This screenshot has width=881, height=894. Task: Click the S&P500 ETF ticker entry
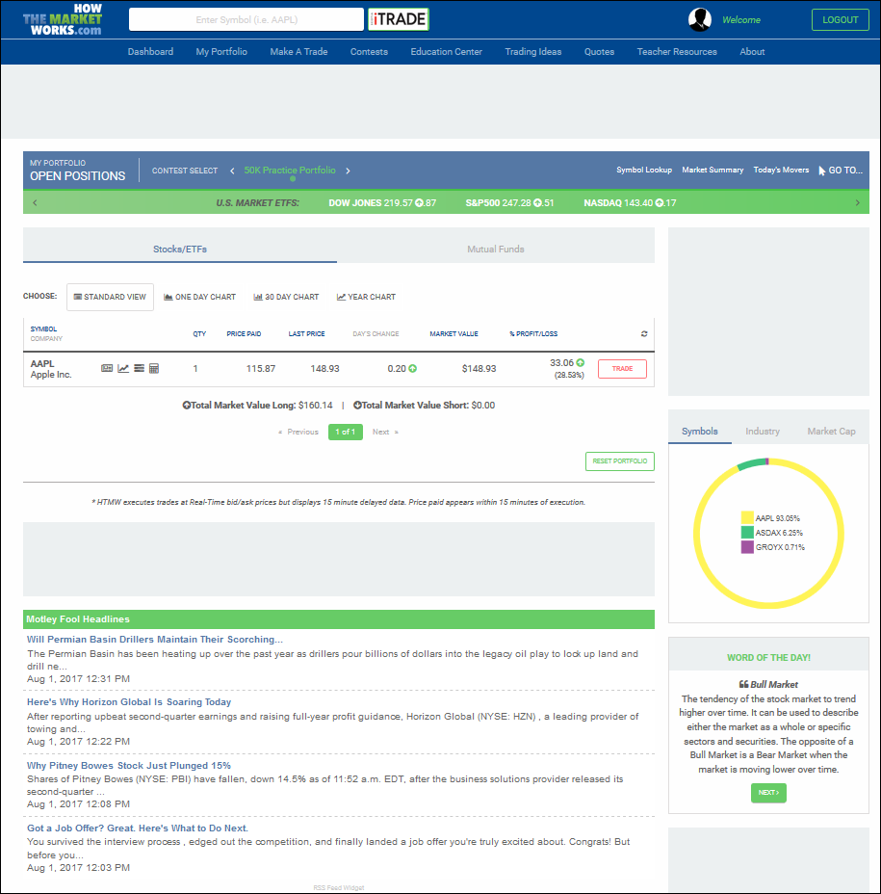509,203
